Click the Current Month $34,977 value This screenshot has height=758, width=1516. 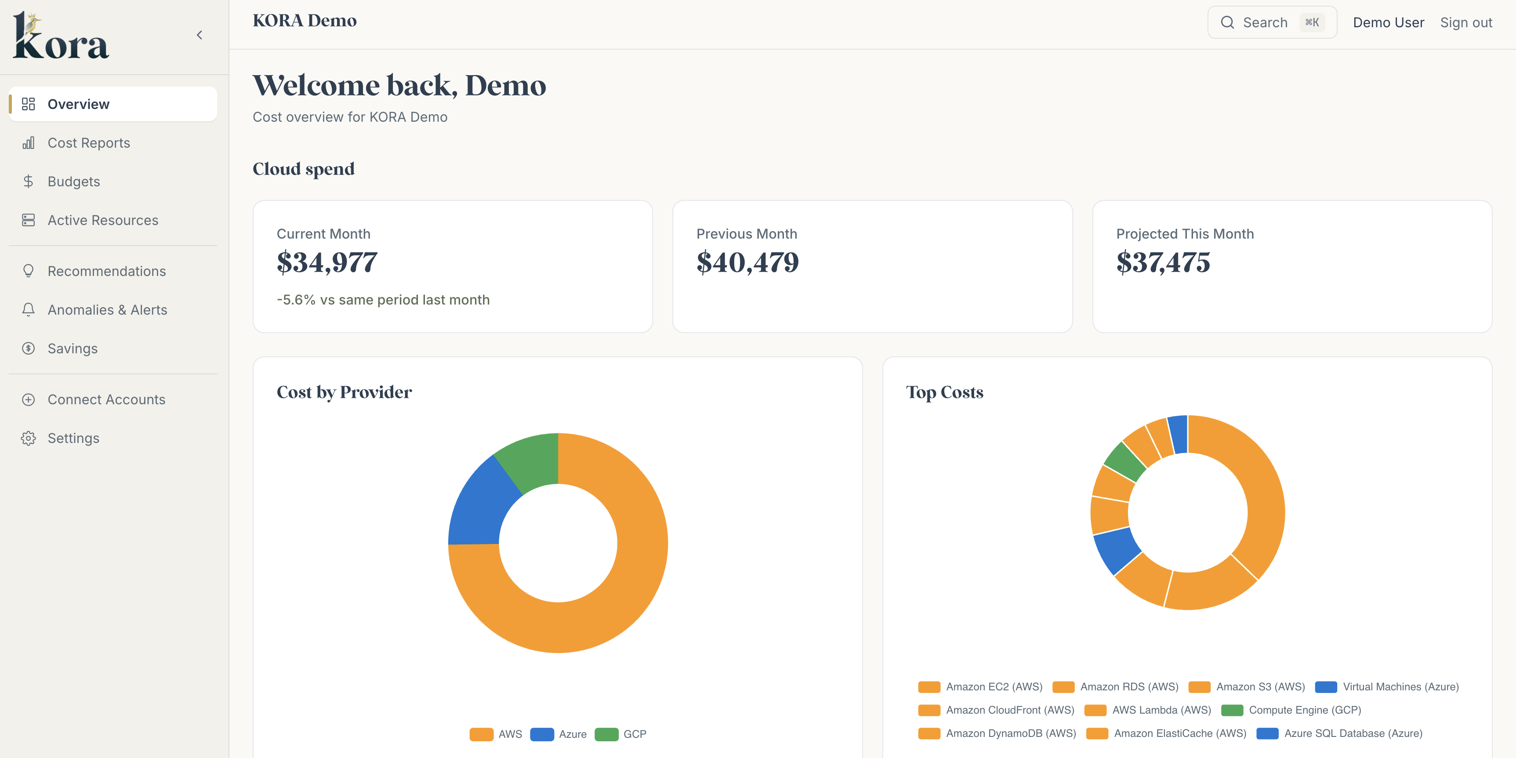point(327,262)
